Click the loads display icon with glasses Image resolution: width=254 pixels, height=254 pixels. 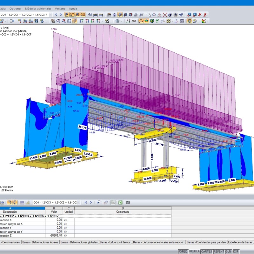click(x=90, y=15)
